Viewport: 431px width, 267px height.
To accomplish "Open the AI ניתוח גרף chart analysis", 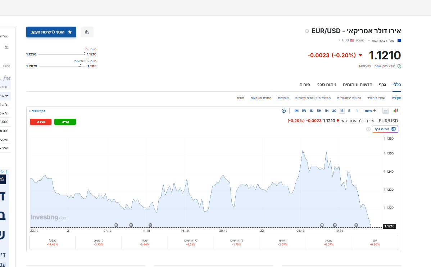I will [385, 129].
